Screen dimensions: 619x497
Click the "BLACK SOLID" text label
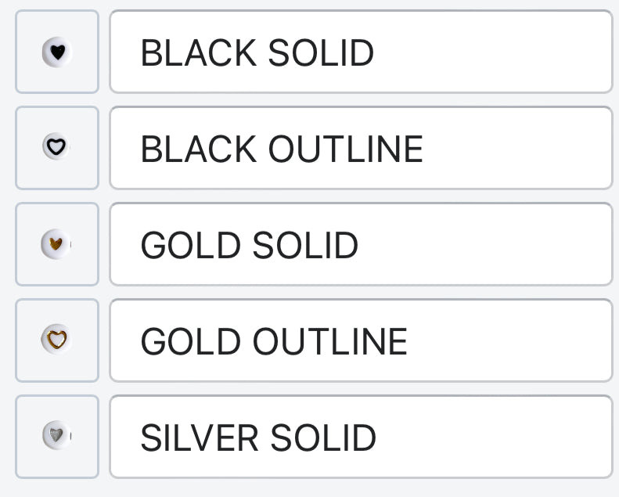(257, 53)
